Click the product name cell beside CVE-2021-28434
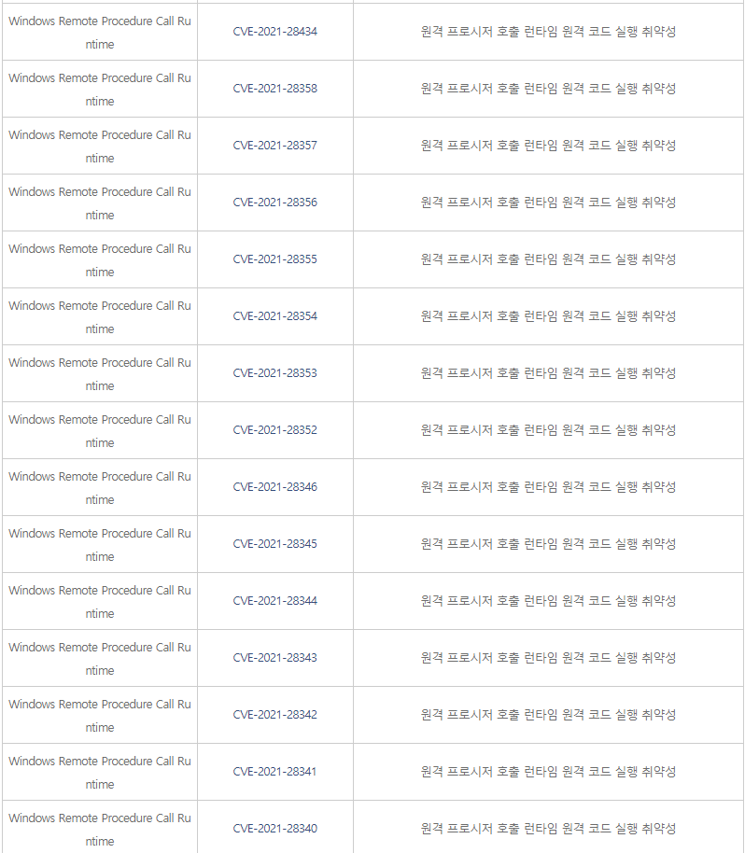This screenshot has height=853, width=745. point(99,32)
